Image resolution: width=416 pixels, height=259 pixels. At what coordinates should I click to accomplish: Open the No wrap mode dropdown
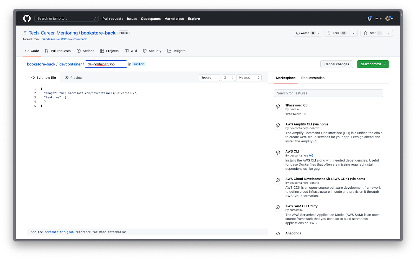click(249, 78)
